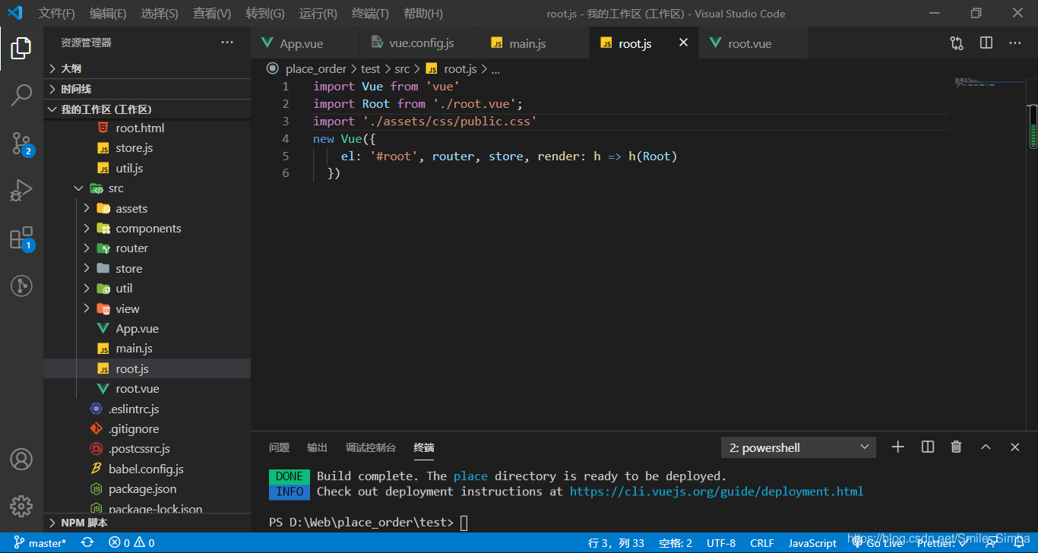The width and height of the screenshot is (1038, 553).
Task: Split the editor to the right
Action: pyautogui.click(x=986, y=43)
